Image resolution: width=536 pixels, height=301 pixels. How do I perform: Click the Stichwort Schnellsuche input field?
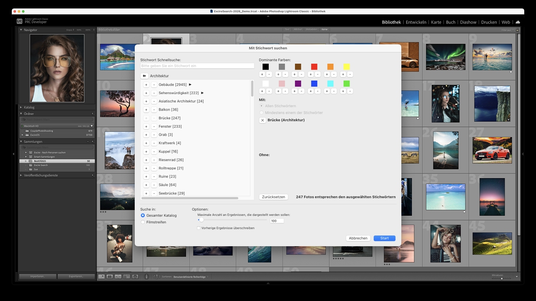click(197, 66)
